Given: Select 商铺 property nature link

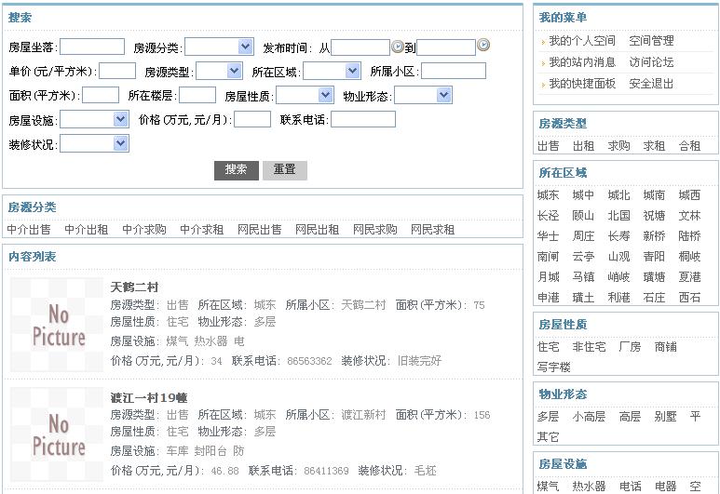Looking at the screenshot, I should tap(666, 347).
